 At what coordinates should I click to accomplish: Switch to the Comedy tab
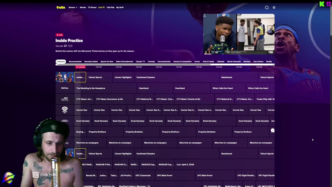click(151, 62)
